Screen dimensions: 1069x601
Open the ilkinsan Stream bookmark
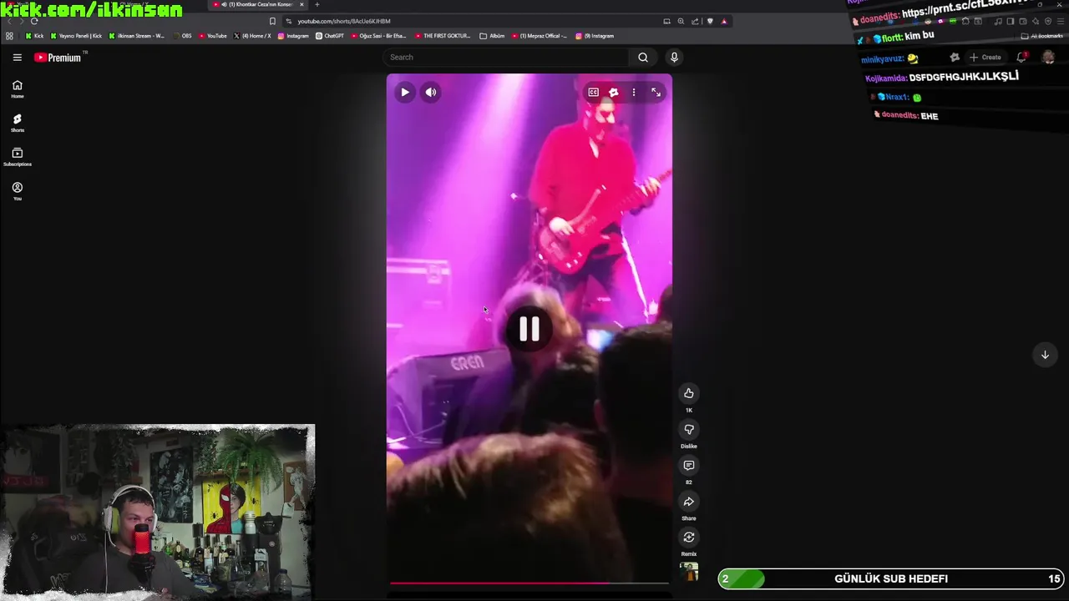[136, 36]
